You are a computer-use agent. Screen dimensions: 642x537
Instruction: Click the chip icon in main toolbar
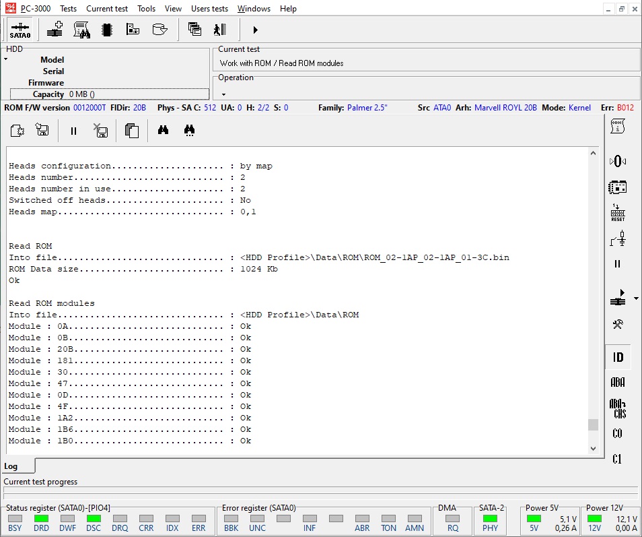pyautogui.click(x=106, y=30)
